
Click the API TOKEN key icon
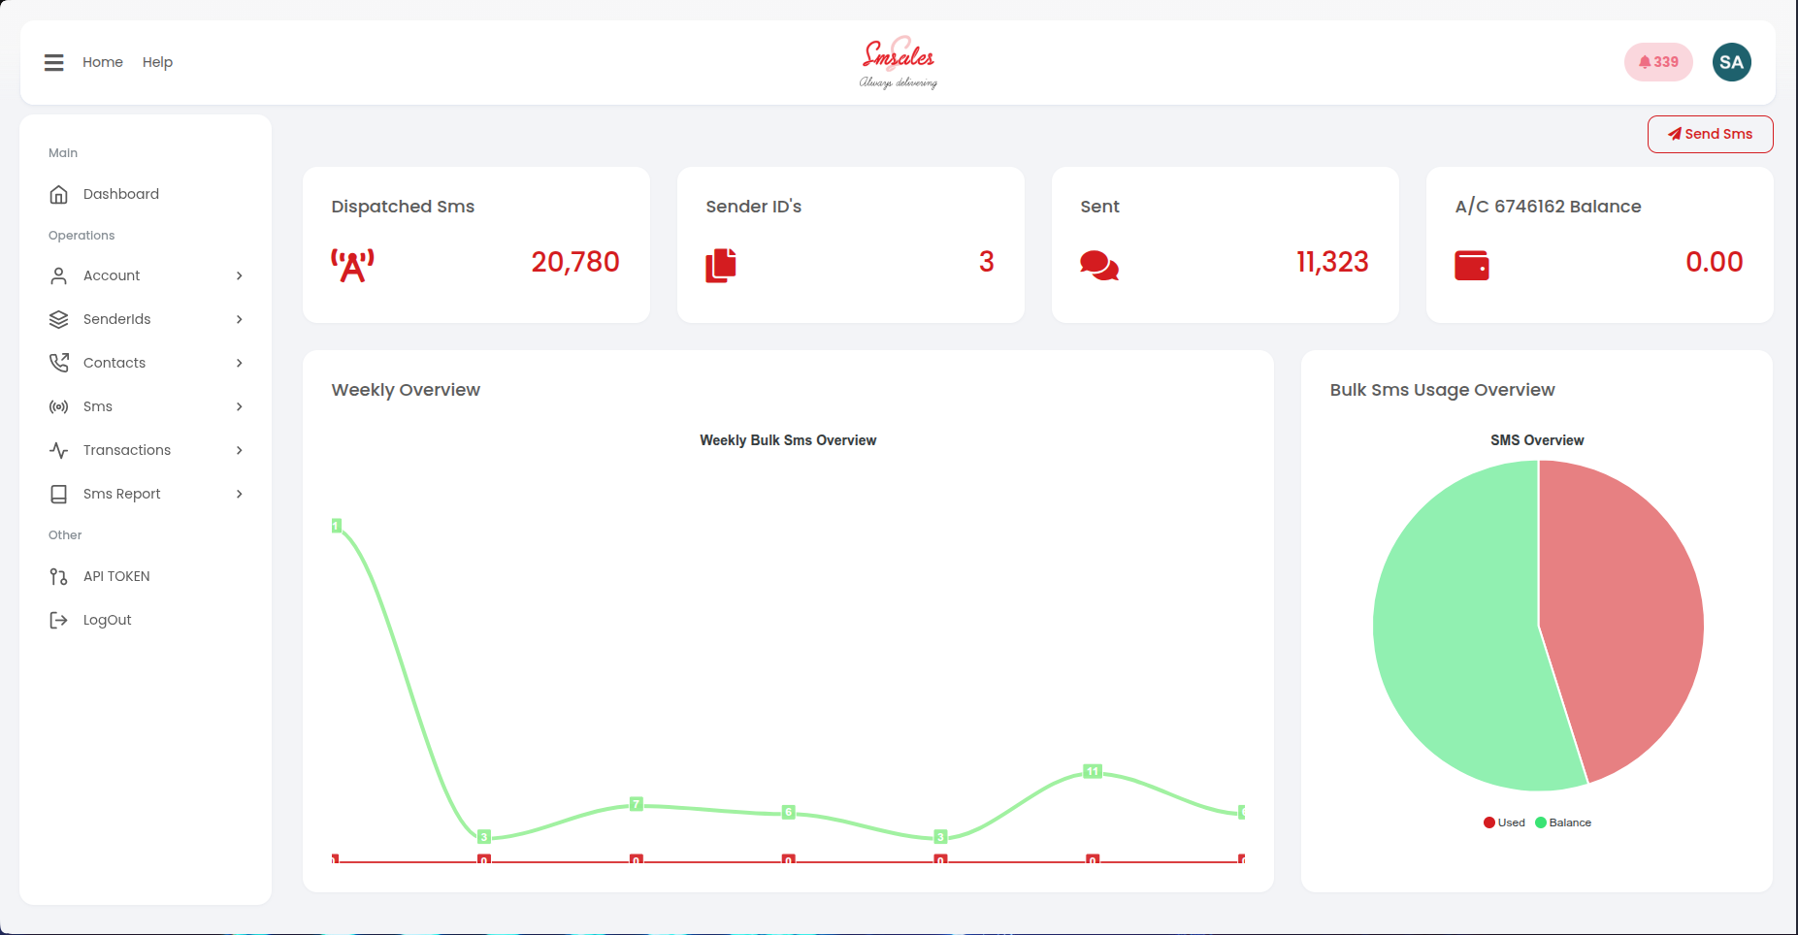59,575
